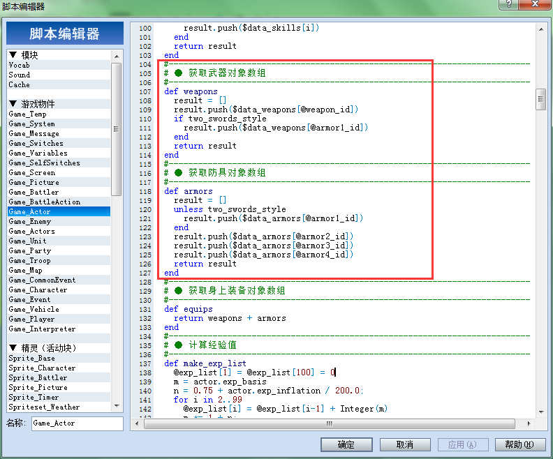Open the Sprite_Base script
Image resolution: width=553 pixels, height=459 pixels.
(x=59, y=359)
